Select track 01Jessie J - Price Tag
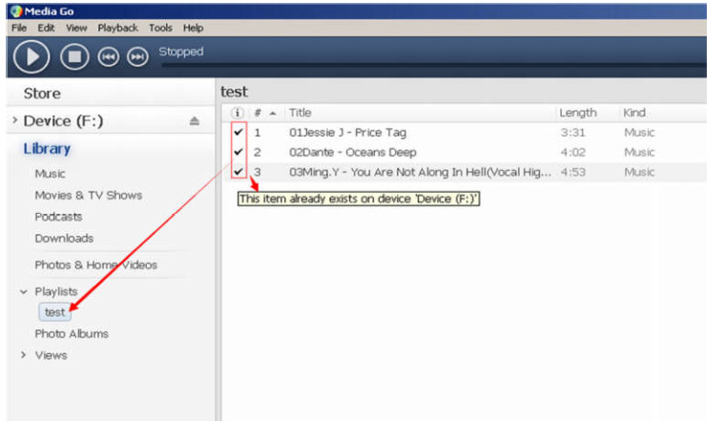Viewport: 707px width, 421px height. click(x=347, y=132)
